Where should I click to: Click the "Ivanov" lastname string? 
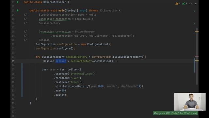coord(75,82)
